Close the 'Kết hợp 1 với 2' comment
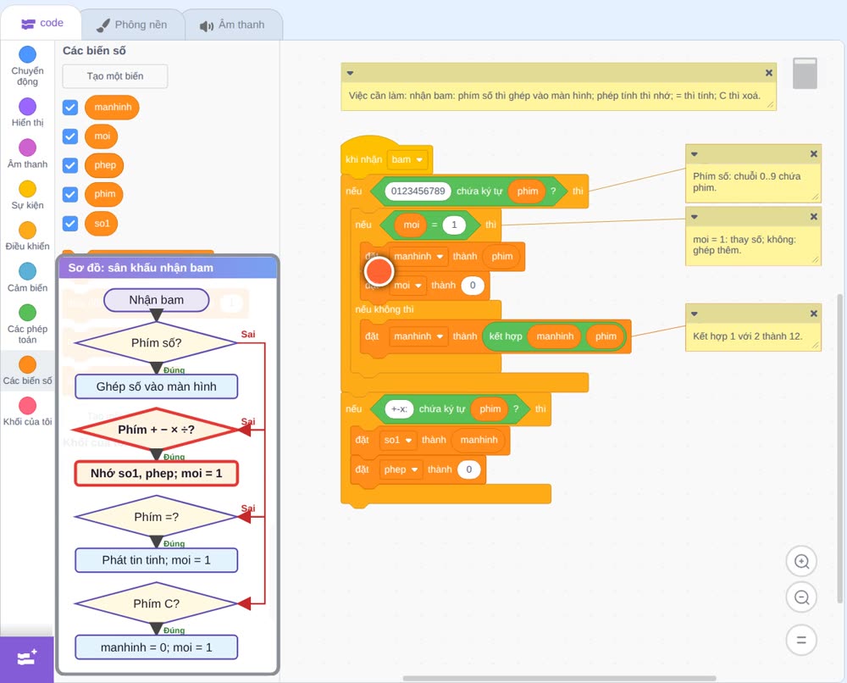 click(813, 314)
